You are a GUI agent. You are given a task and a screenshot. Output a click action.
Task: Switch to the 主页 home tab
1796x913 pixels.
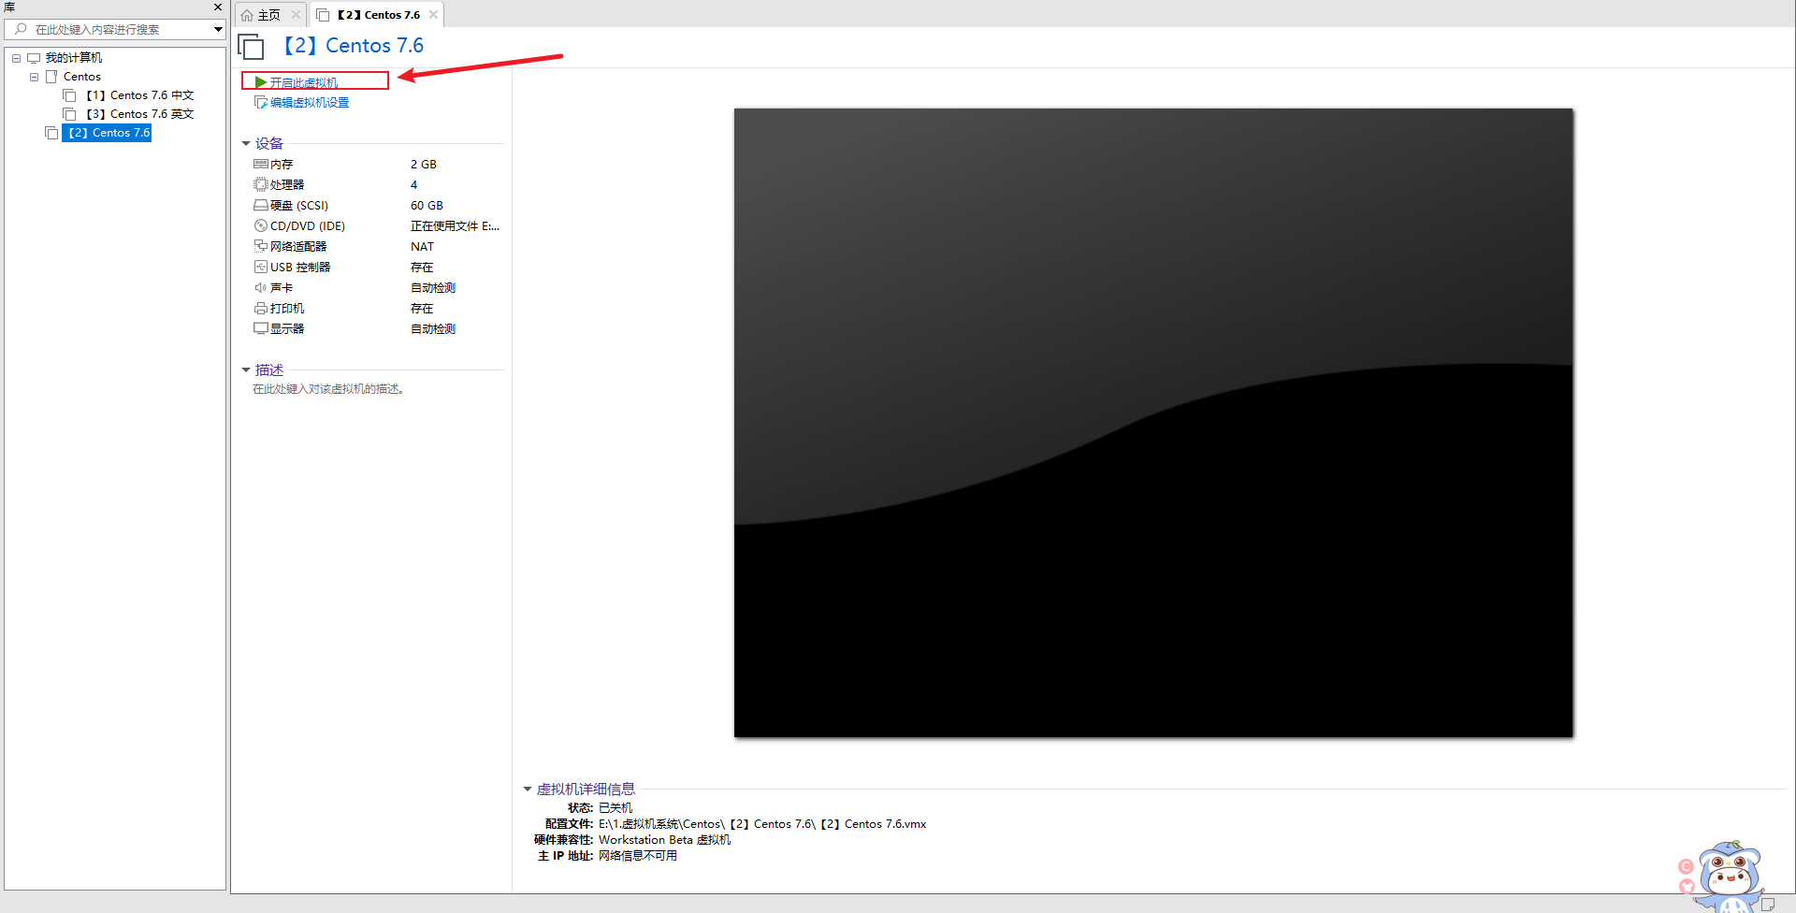point(261,15)
